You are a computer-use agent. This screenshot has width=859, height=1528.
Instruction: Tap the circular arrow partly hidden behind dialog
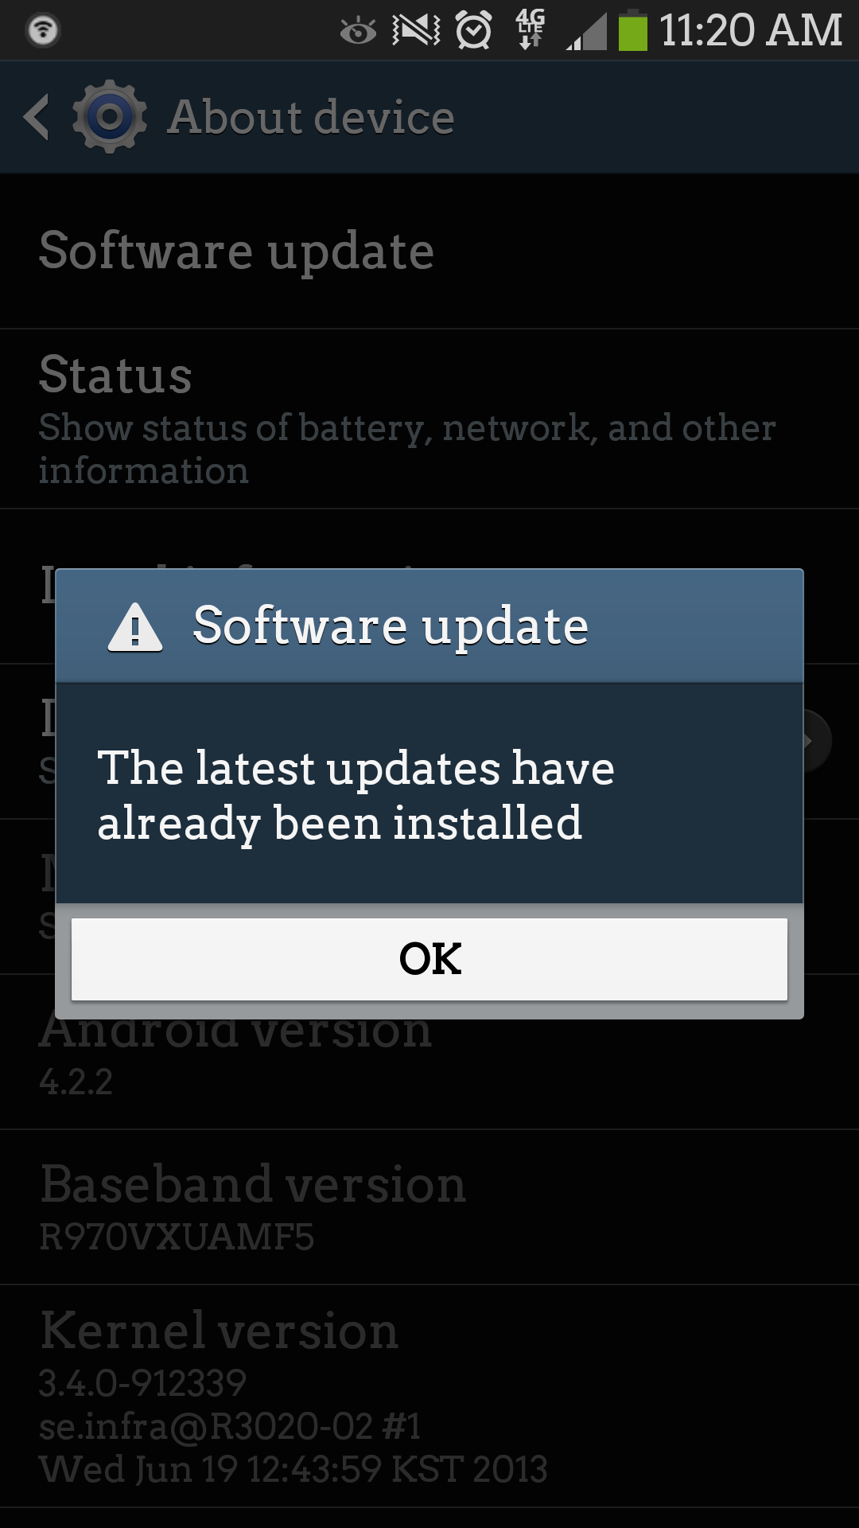pos(818,741)
